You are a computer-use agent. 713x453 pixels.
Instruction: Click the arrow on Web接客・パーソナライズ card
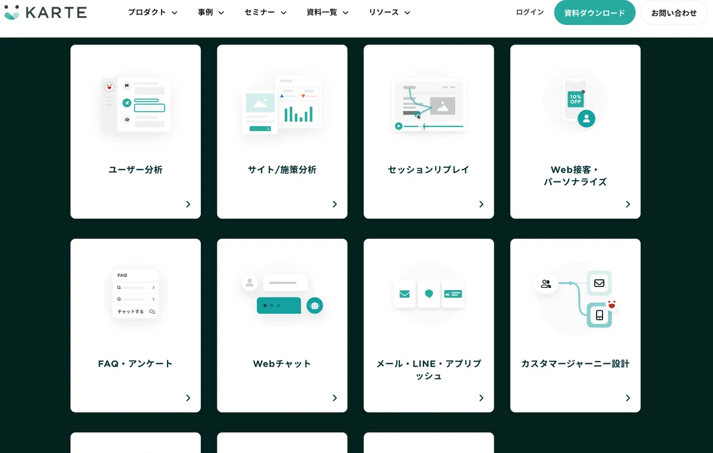[x=628, y=205]
